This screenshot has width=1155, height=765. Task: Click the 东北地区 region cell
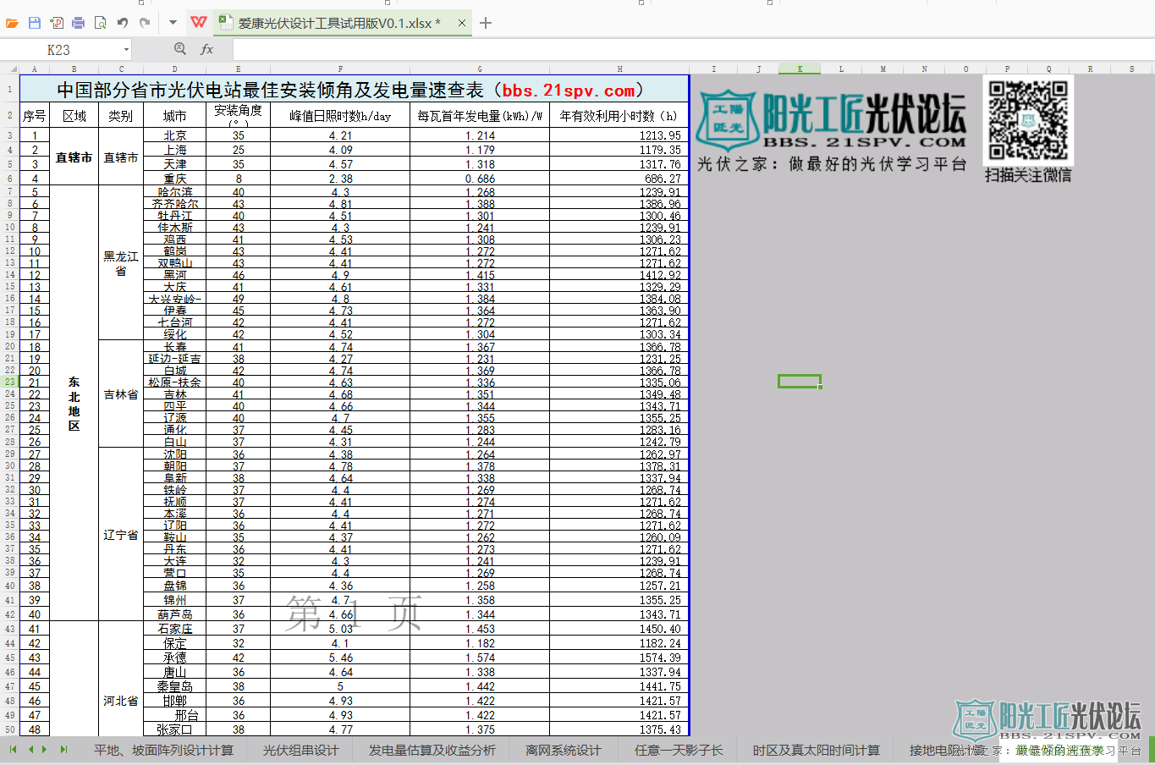(74, 404)
